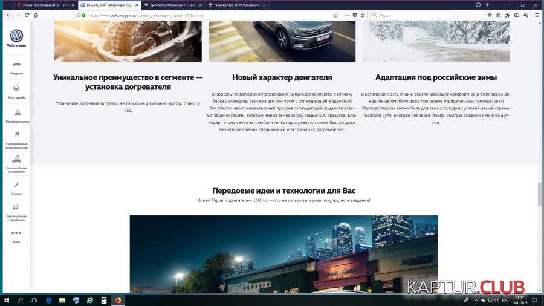Image resolution: width=544 pixels, height=306 pixels.
Task: Switch keyboard language РУС indicator
Action: (x=505, y=300)
